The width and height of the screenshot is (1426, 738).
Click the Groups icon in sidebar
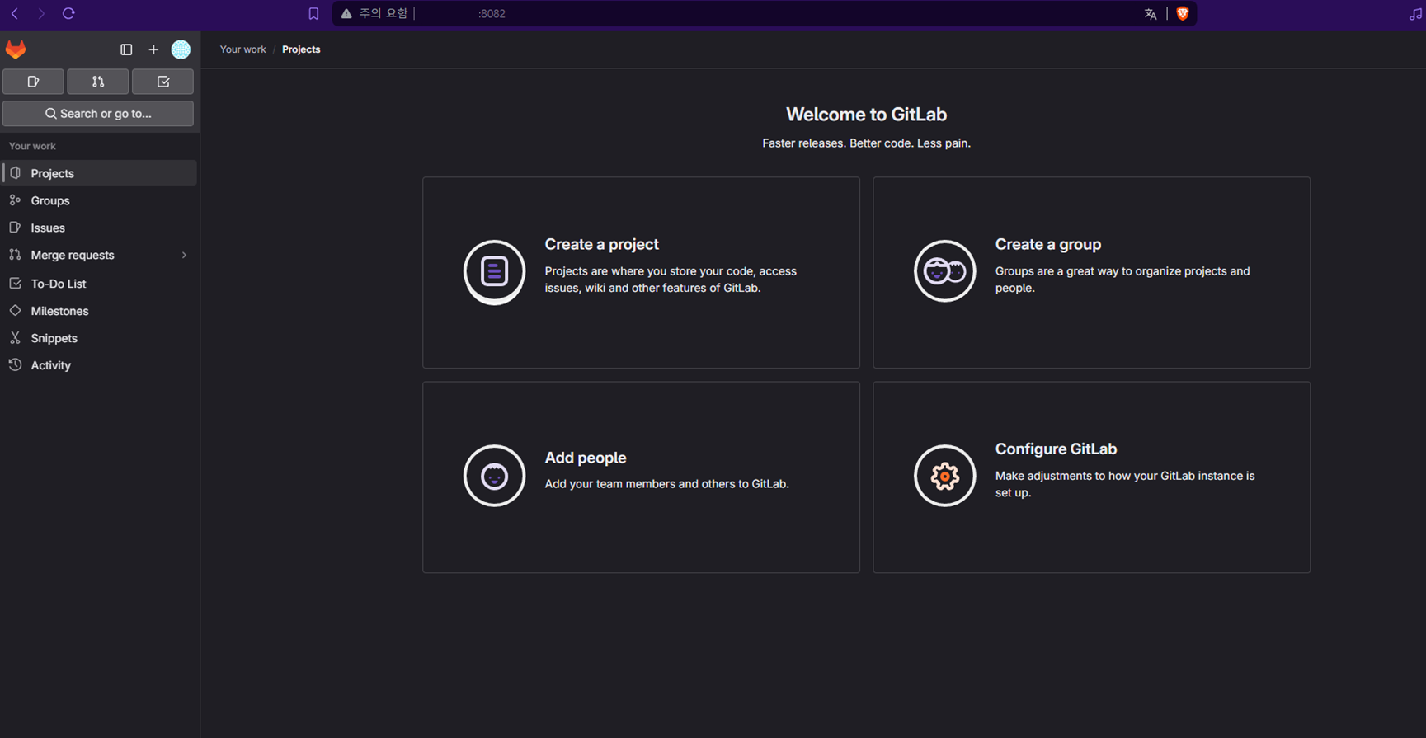point(15,200)
